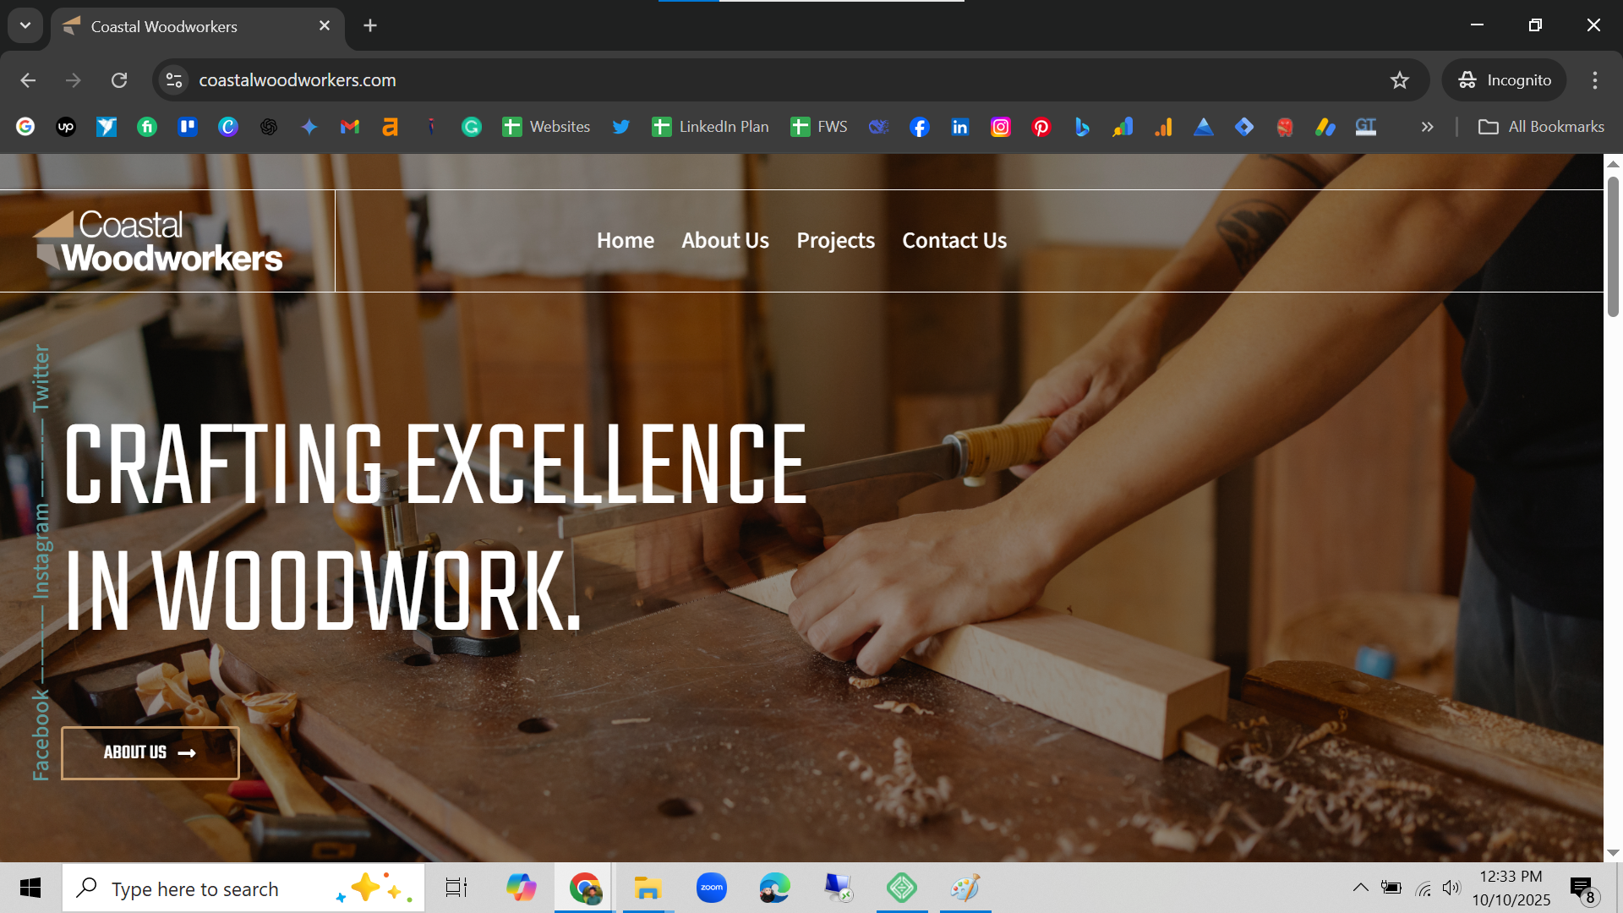Click the site information icon in address bar

[x=174, y=80]
